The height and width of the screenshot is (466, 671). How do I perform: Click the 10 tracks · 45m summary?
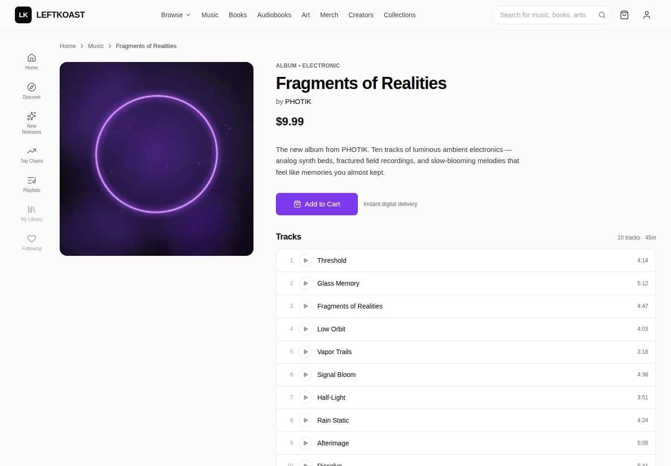[637, 238]
